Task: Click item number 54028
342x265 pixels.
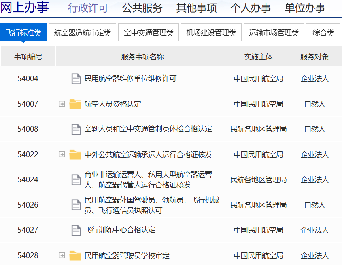Action: (28, 255)
